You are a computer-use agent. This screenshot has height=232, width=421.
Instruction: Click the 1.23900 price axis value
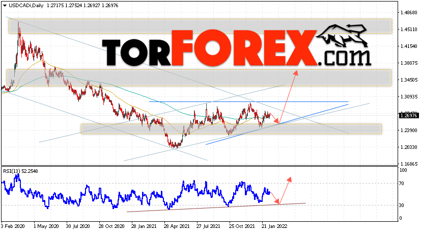(409, 131)
